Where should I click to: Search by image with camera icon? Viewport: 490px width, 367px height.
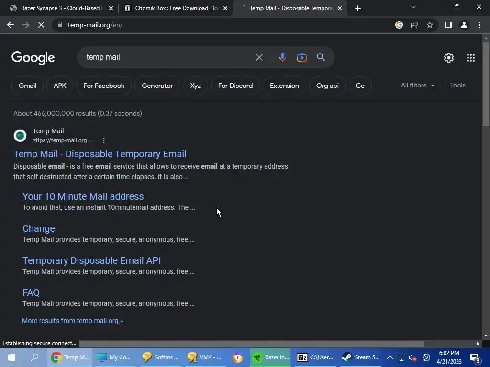tap(301, 57)
